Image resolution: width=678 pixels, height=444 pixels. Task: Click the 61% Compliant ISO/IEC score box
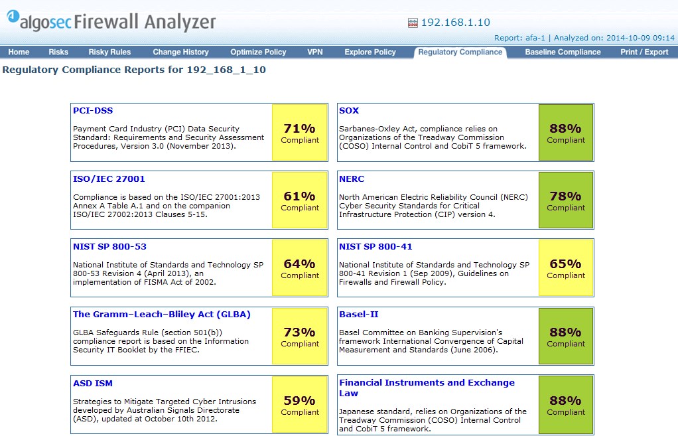300,200
